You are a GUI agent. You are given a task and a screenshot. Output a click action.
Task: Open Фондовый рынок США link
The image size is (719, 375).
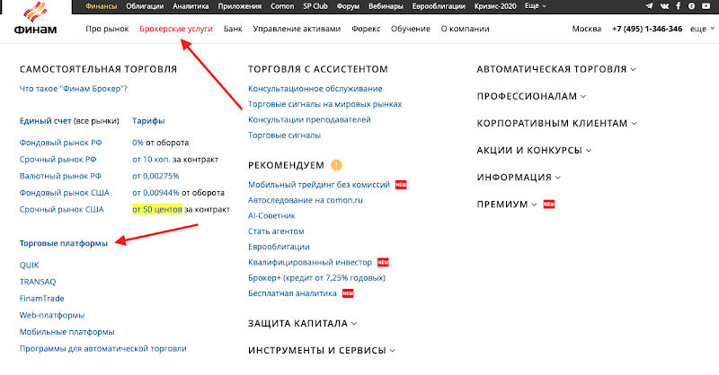(64, 193)
